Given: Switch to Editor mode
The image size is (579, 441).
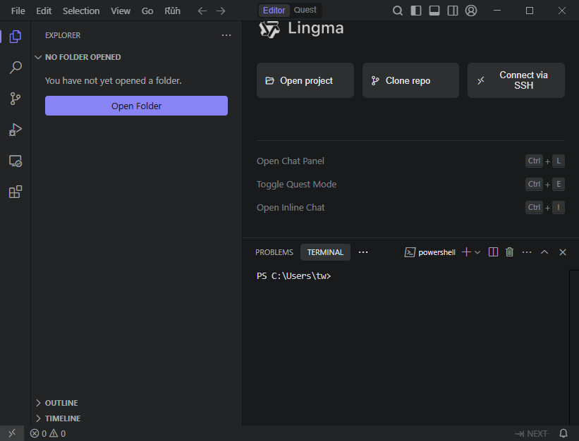Looking at the screenshot, I should (x=274, y=11).
